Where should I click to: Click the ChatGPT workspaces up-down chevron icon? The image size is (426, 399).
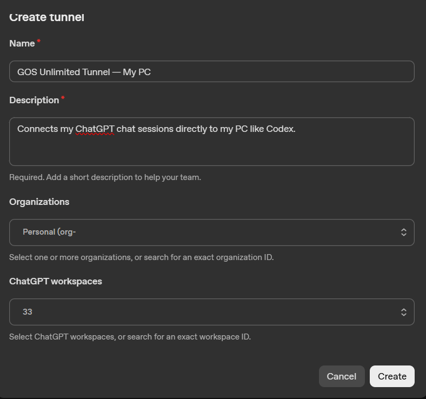pos(403,312)
